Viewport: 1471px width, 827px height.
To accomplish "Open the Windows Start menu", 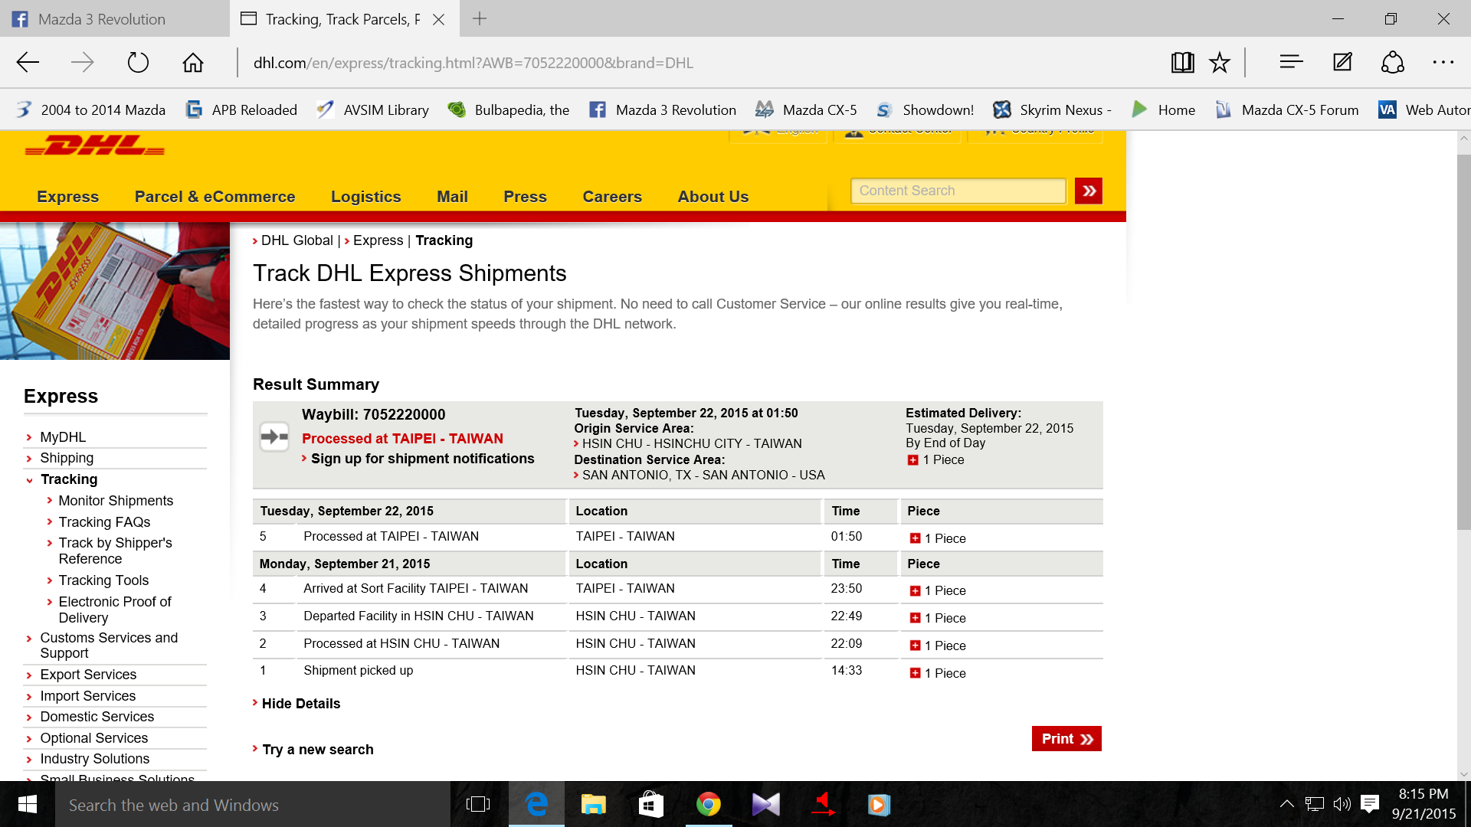I will [28, 804].
